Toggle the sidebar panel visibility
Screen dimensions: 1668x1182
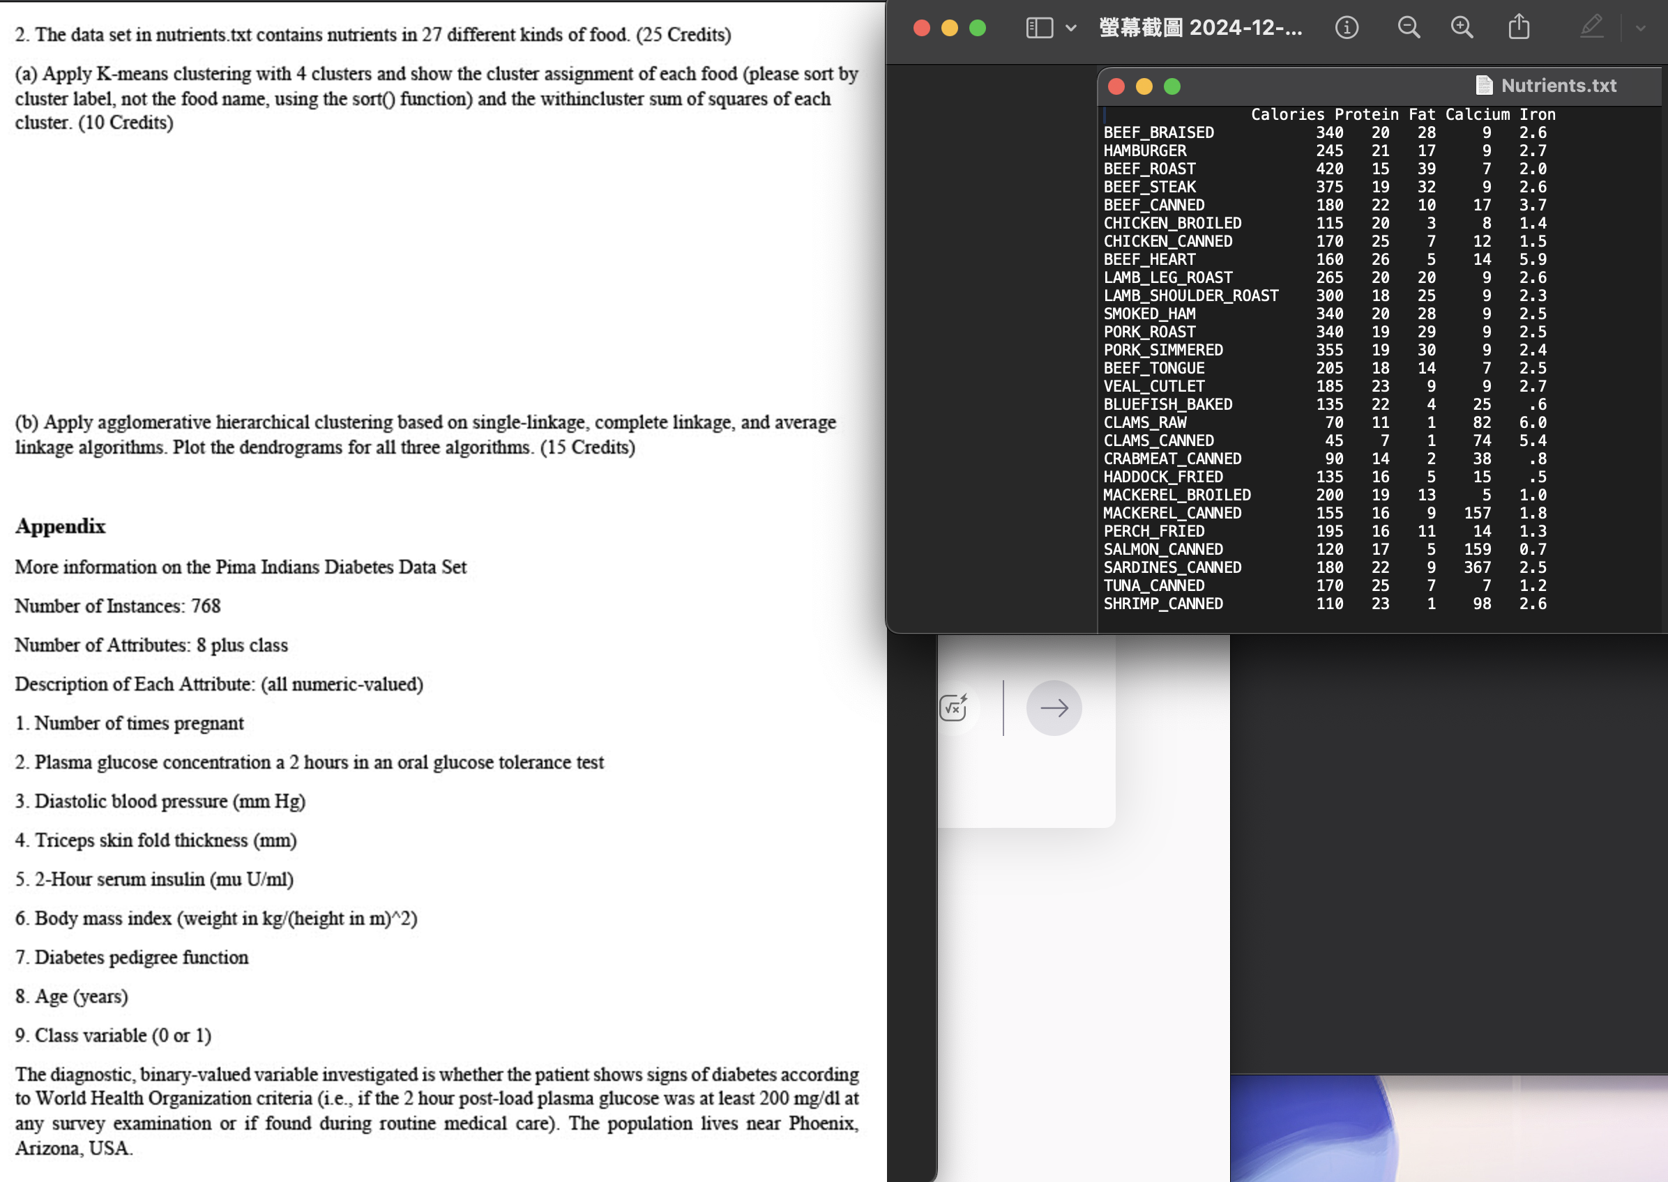(x=1038, y=28)
